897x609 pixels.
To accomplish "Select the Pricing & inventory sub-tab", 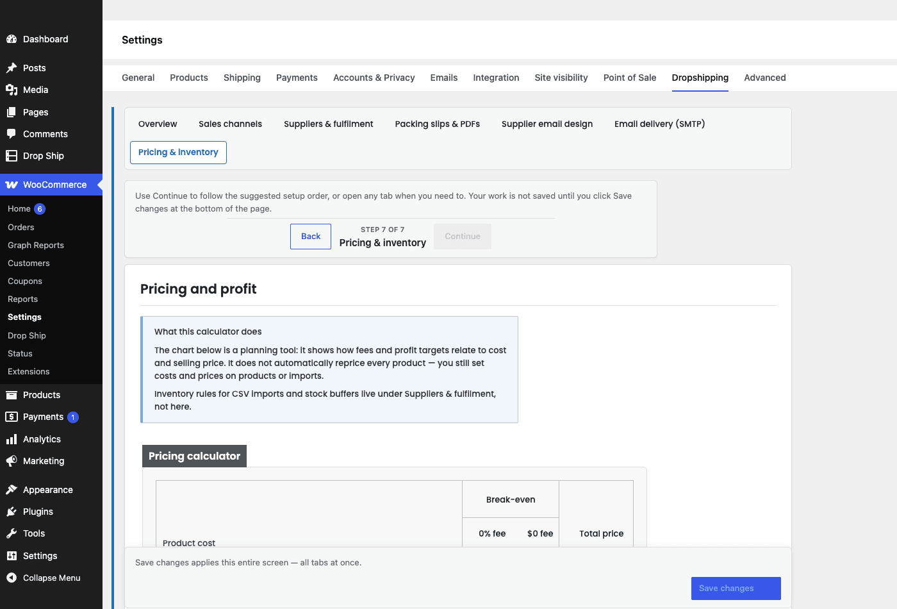I will (178, 153).
